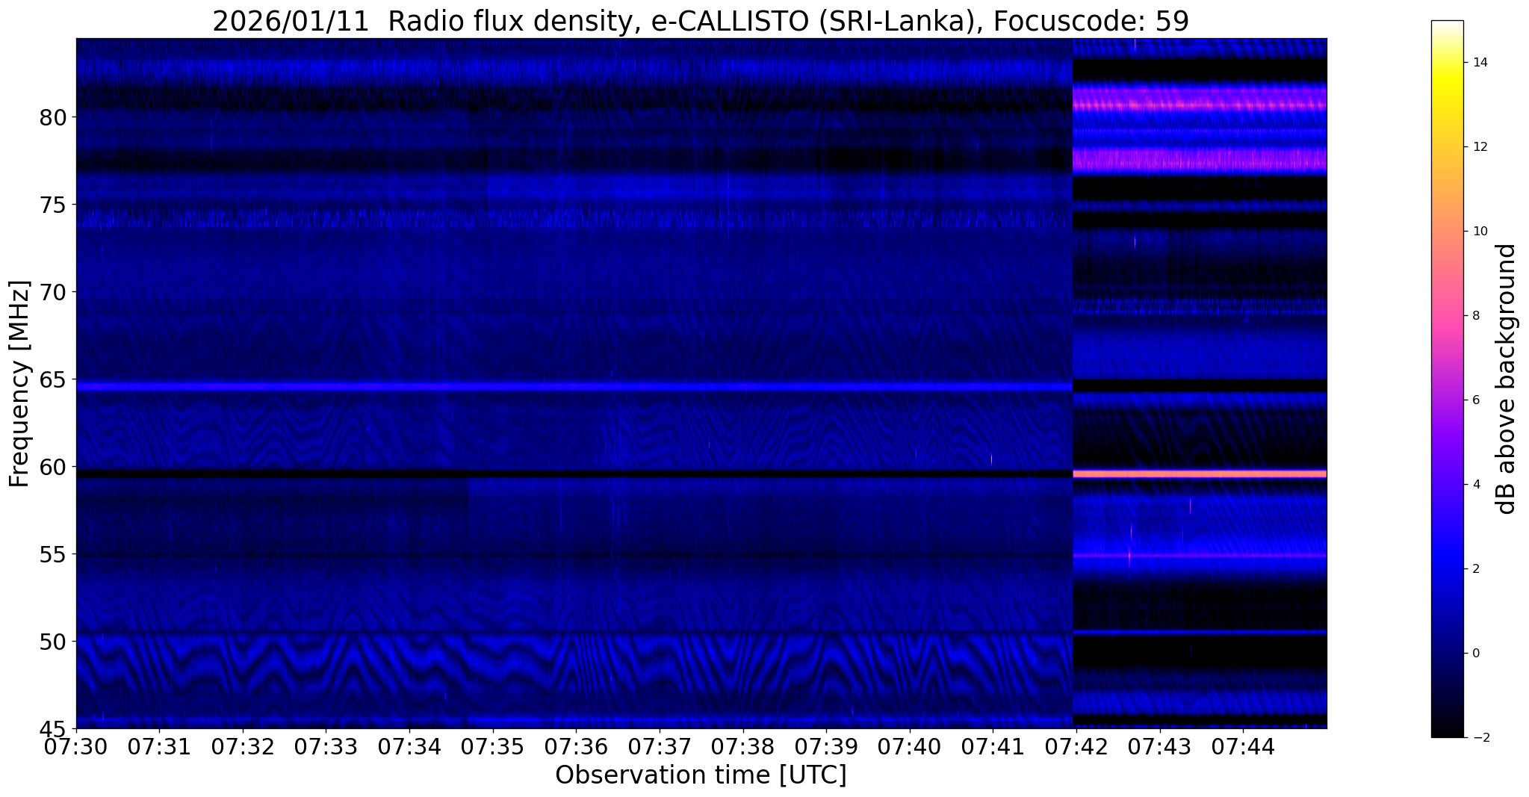Screen dimensions: 1529x797
Task: Click the 07:39 time tick label
Action: 826,746
